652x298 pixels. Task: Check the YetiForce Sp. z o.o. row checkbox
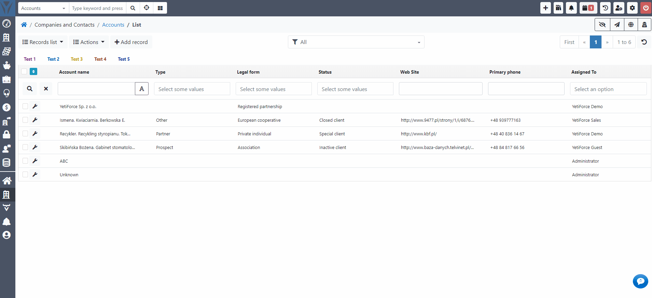coord(25,106)
